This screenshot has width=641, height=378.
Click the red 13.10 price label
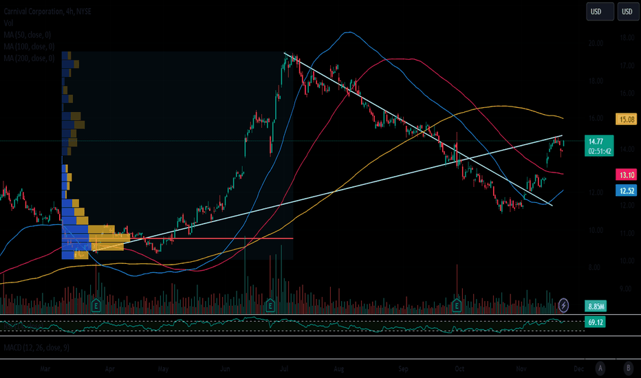(627, 175)
